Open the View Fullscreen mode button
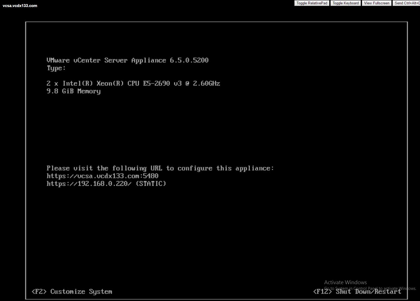Screen dimensions: 420x301 [x=377, y=3]
